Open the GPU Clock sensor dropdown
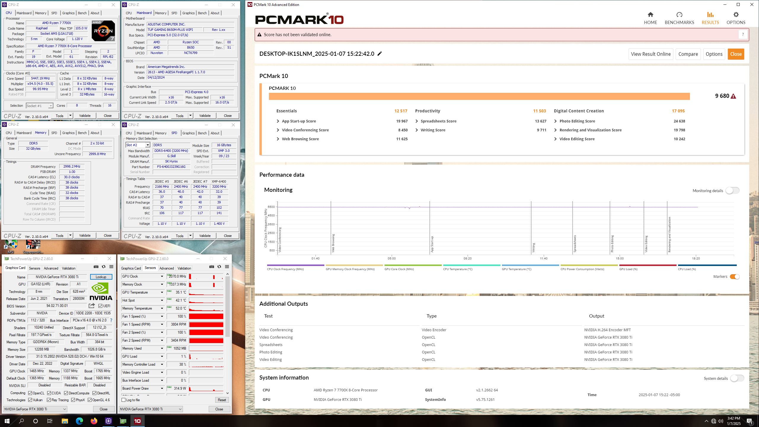759x427 pixels. [x=162, y=276]
